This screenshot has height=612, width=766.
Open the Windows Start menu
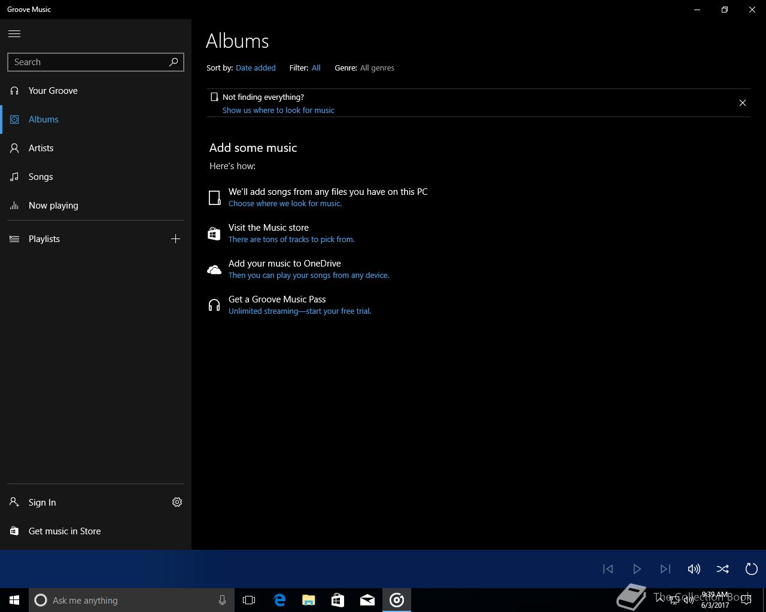pos(14,600)
